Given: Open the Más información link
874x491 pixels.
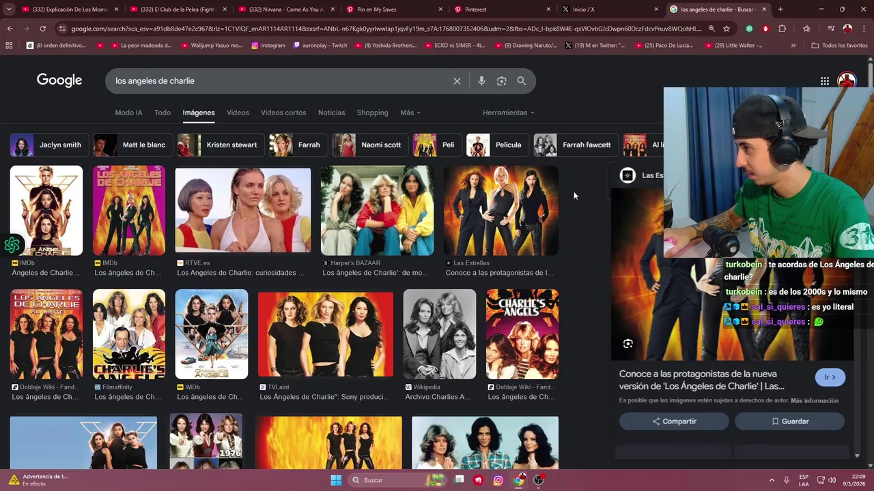Looking at the screenshot, I should point(815,401).
